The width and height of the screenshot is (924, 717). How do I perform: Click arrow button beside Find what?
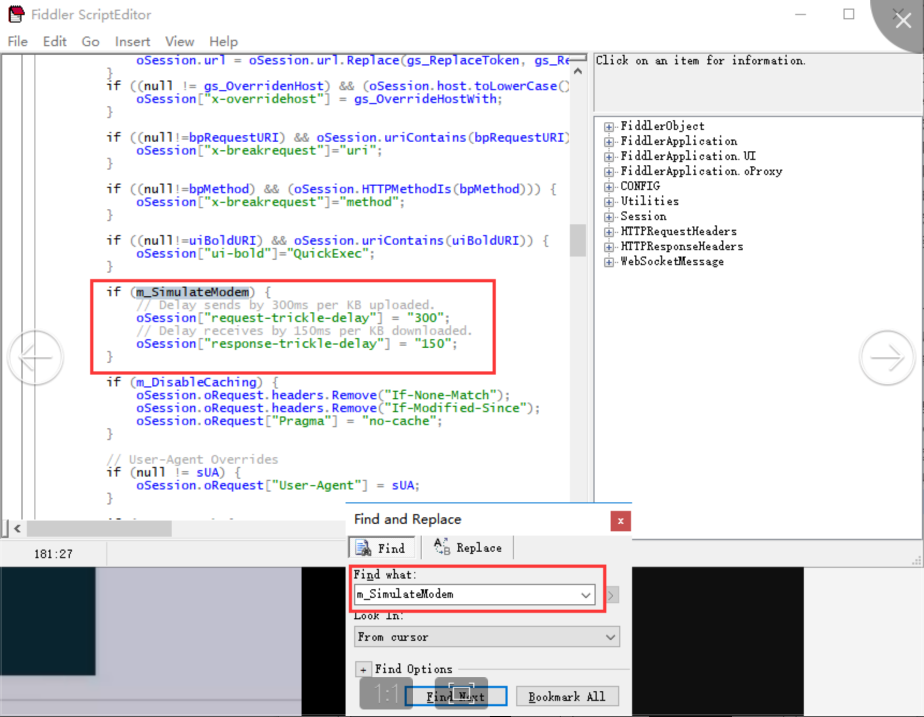pyautogui.click(x=612, y=595)
